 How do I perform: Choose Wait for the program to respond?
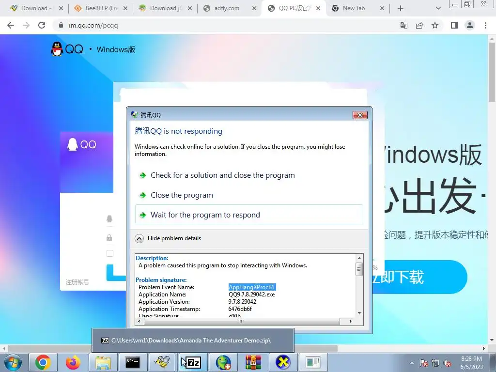pyautogui.click(x=249, y=215)
